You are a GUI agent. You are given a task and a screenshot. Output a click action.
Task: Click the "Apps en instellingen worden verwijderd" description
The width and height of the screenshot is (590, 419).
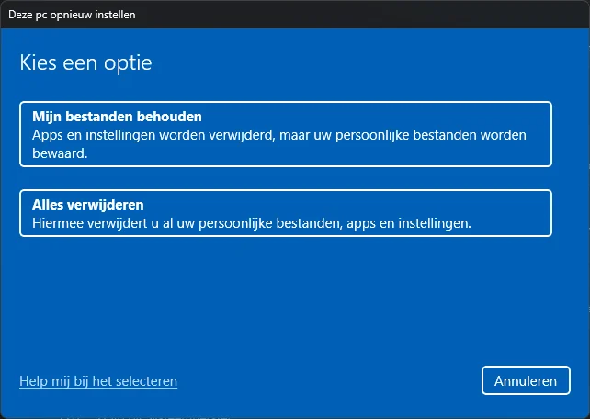(x=153, y=135)
